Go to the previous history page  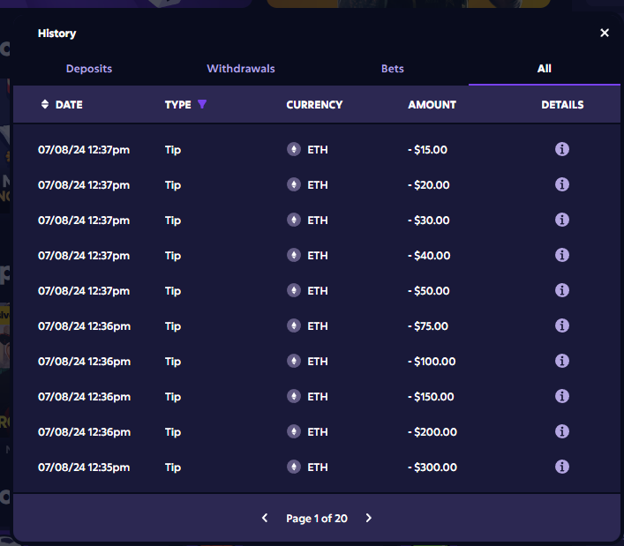pyautogui.click(x=265, y=518)
